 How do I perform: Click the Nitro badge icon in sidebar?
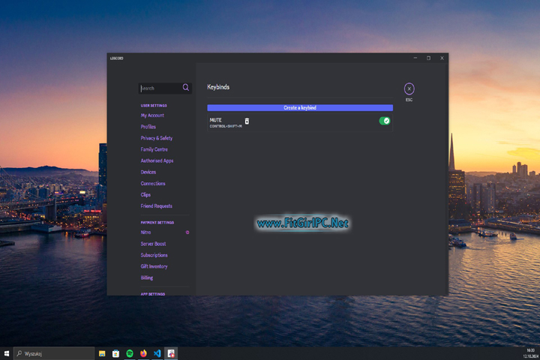pos(187,232)
